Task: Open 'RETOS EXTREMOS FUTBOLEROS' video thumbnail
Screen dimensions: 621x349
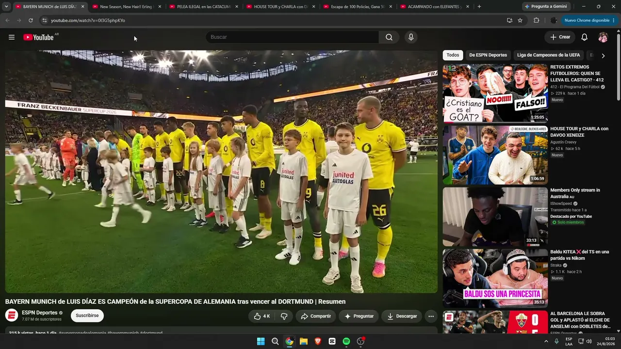Action: click(x=495, y=93)
